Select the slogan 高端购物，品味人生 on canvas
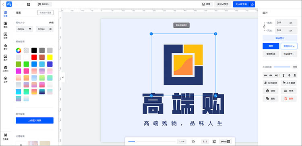Image resolution: width=302 pixels, height=146 pixels. click(183, 123)
